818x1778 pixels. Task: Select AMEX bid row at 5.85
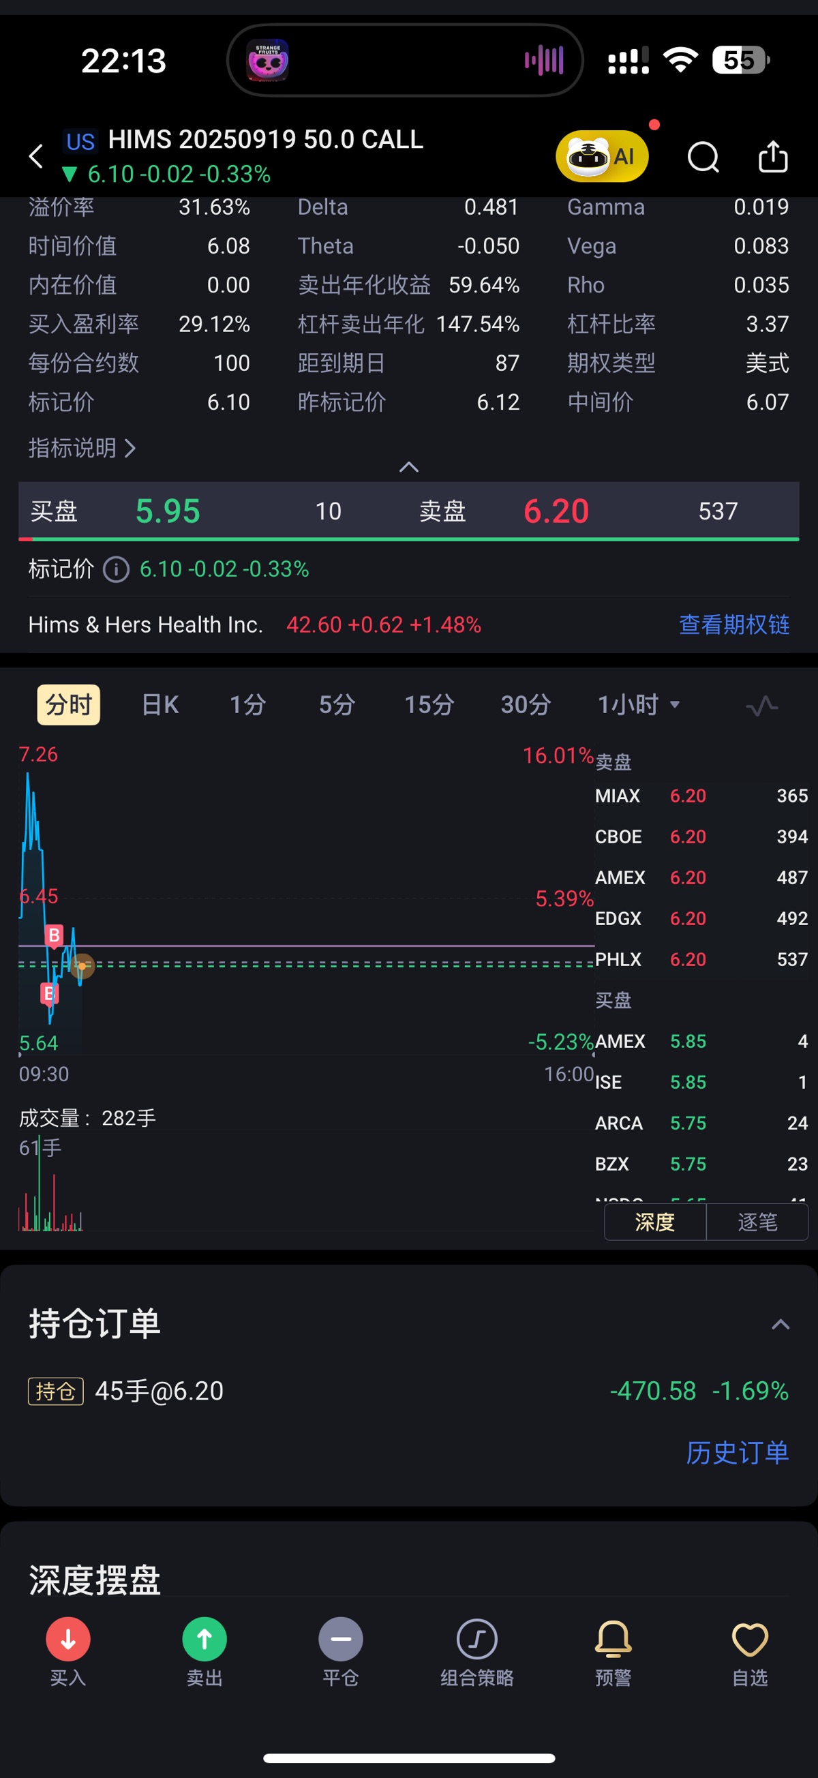pyautogui.click(x=701, y=1042)
